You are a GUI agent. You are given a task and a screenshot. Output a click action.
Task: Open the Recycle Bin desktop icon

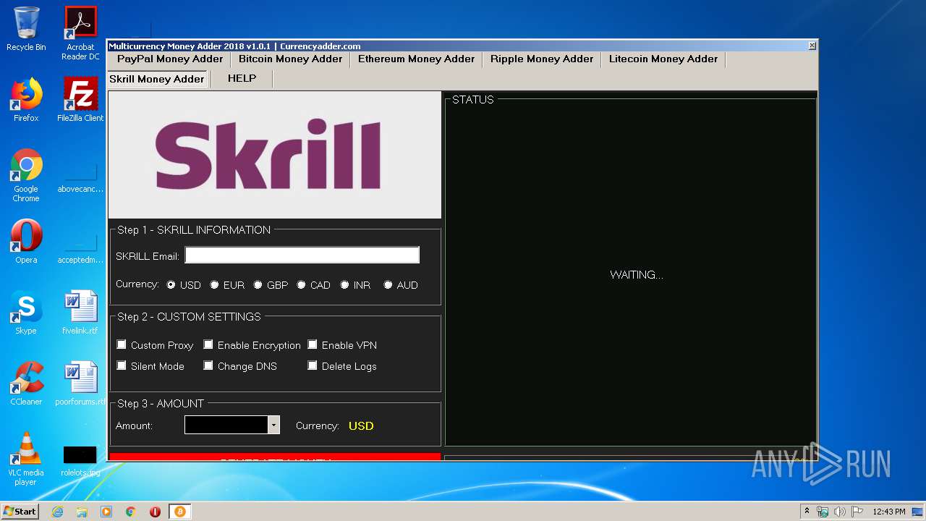[x=26, y=29]
